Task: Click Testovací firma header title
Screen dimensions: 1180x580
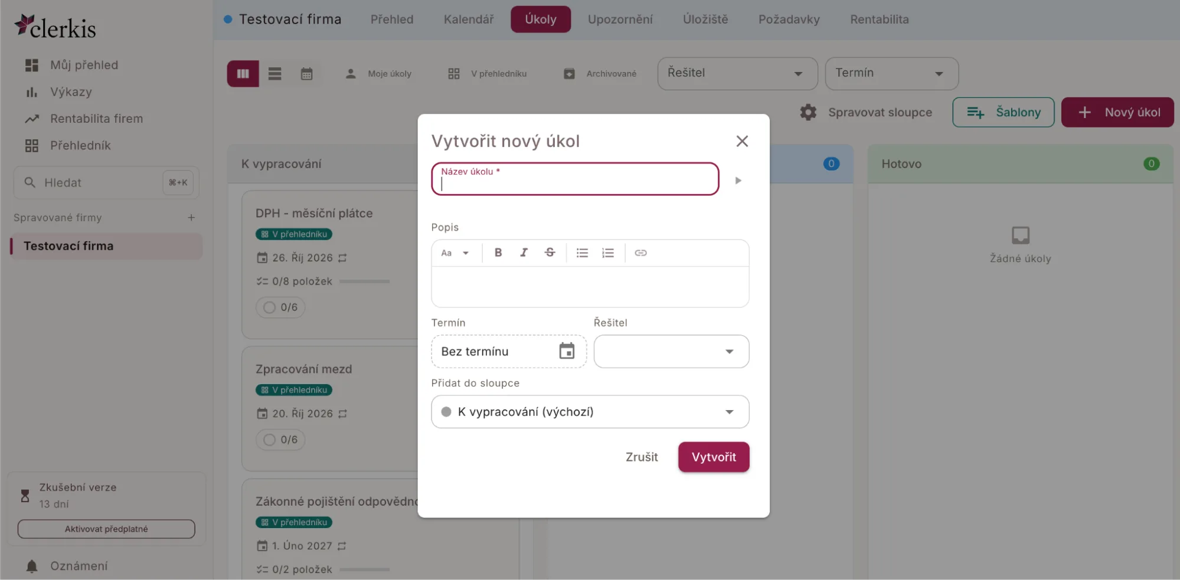Action: [x=290, y=19]
